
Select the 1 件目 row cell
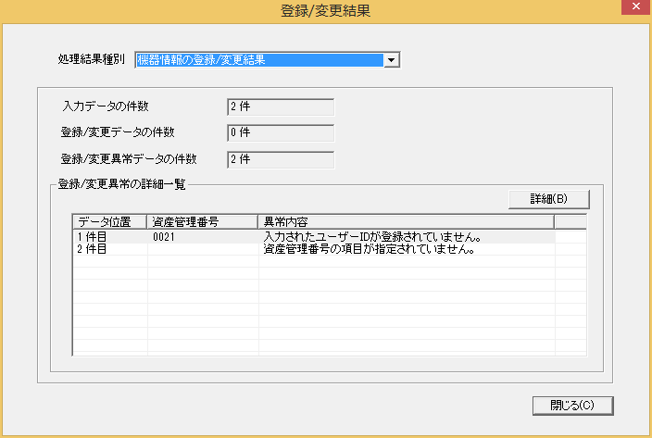click(x=92, y=237)
